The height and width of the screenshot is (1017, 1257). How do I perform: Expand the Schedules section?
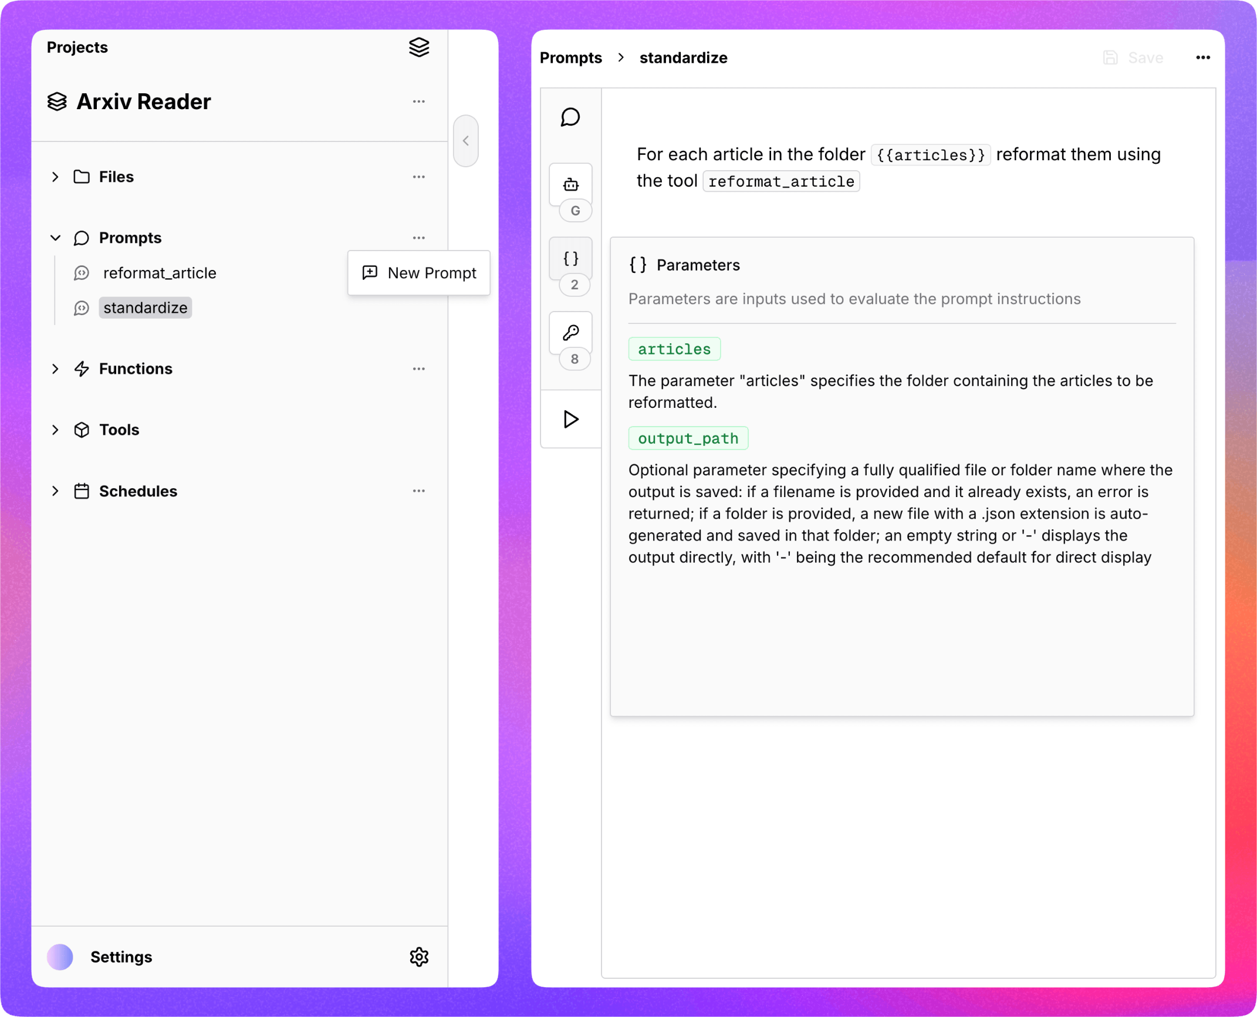click(55, 491)
